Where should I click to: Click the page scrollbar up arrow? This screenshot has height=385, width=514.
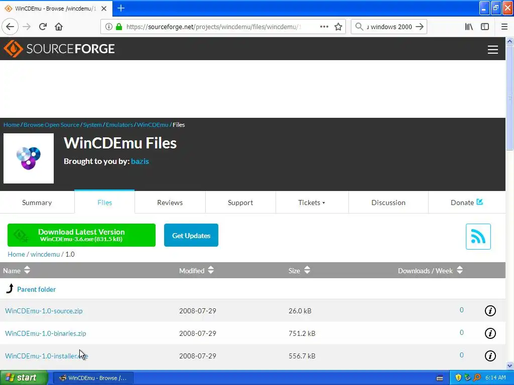point(510,41)
